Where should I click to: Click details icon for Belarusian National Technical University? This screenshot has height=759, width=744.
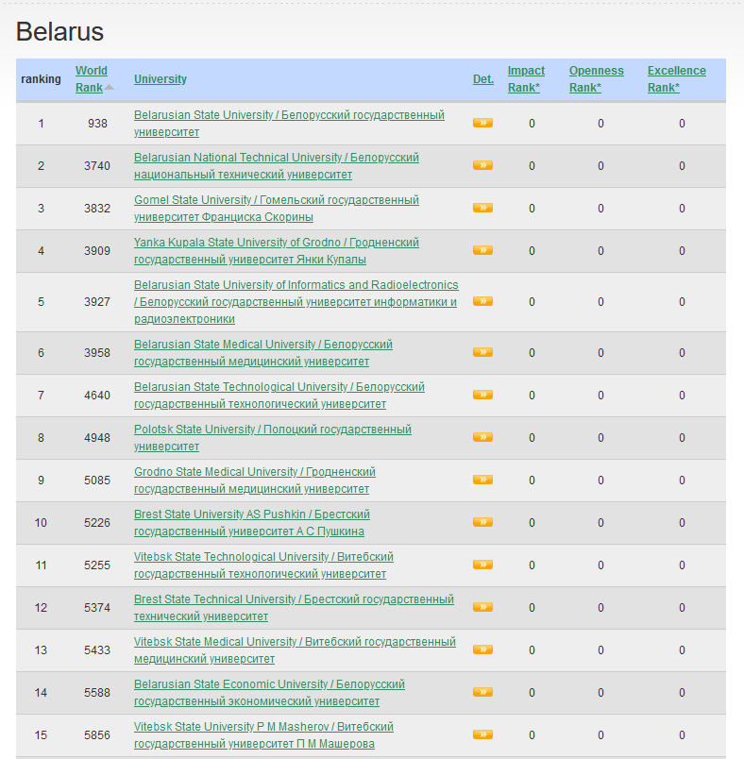click(482, 165)
